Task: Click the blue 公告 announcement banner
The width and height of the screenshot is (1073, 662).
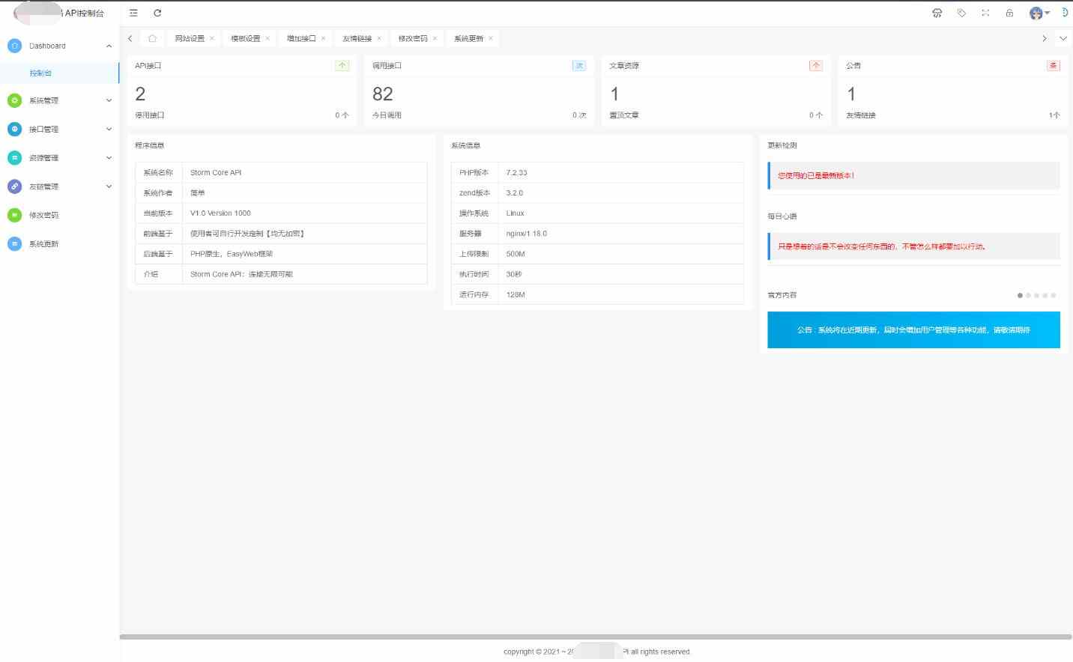Action: pos(913,330)
